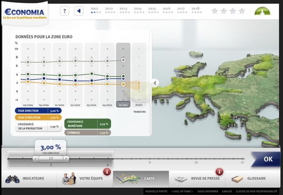Screen dimensions: 283x195
Task: Switch to the Carte tab
Action: coord(141,179)
